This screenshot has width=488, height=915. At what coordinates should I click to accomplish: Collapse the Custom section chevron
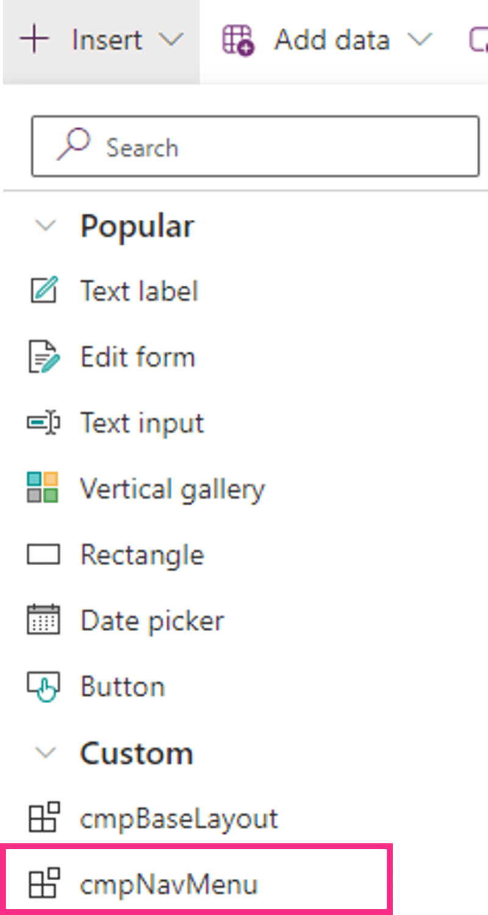click(x=45, y=753)
